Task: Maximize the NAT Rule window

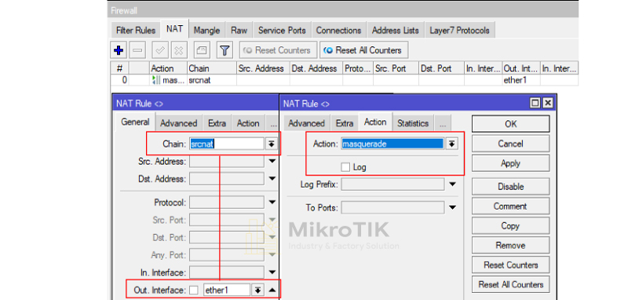Action: pos(535,104)
